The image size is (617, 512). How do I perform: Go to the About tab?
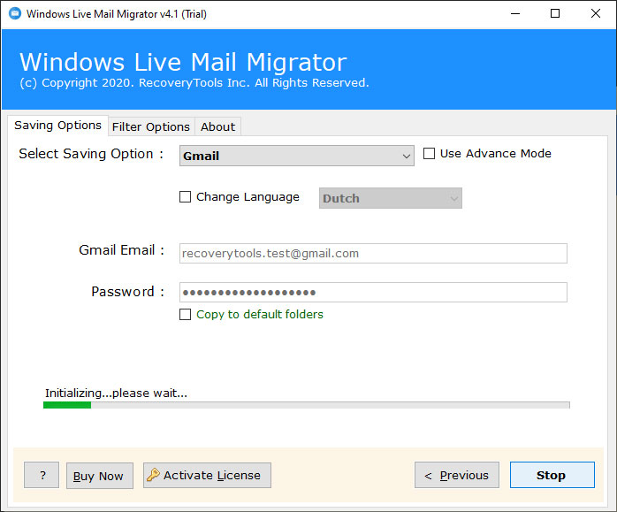coord(218,126)
